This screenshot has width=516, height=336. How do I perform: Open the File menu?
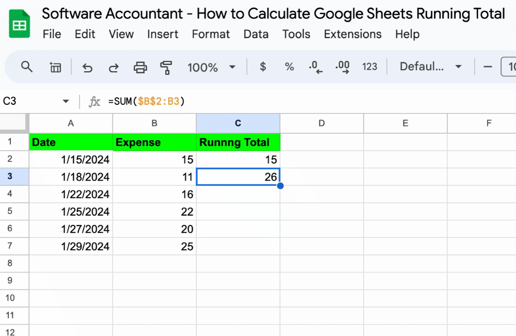point(52,34)
